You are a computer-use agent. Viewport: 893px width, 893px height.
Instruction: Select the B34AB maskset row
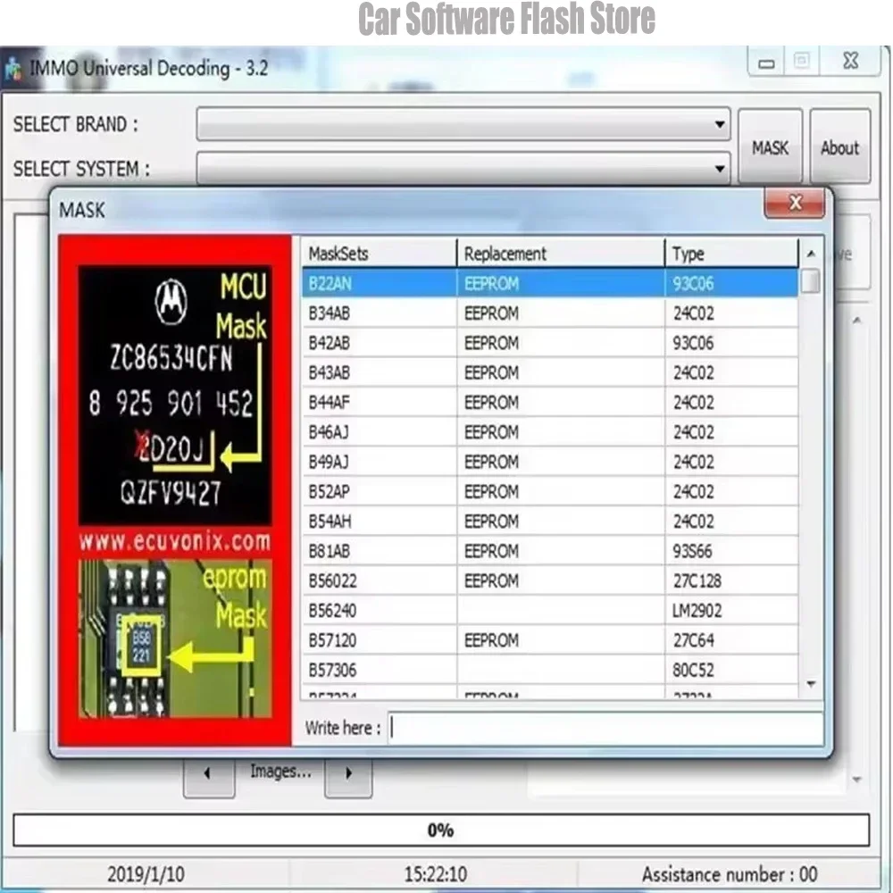549,313
